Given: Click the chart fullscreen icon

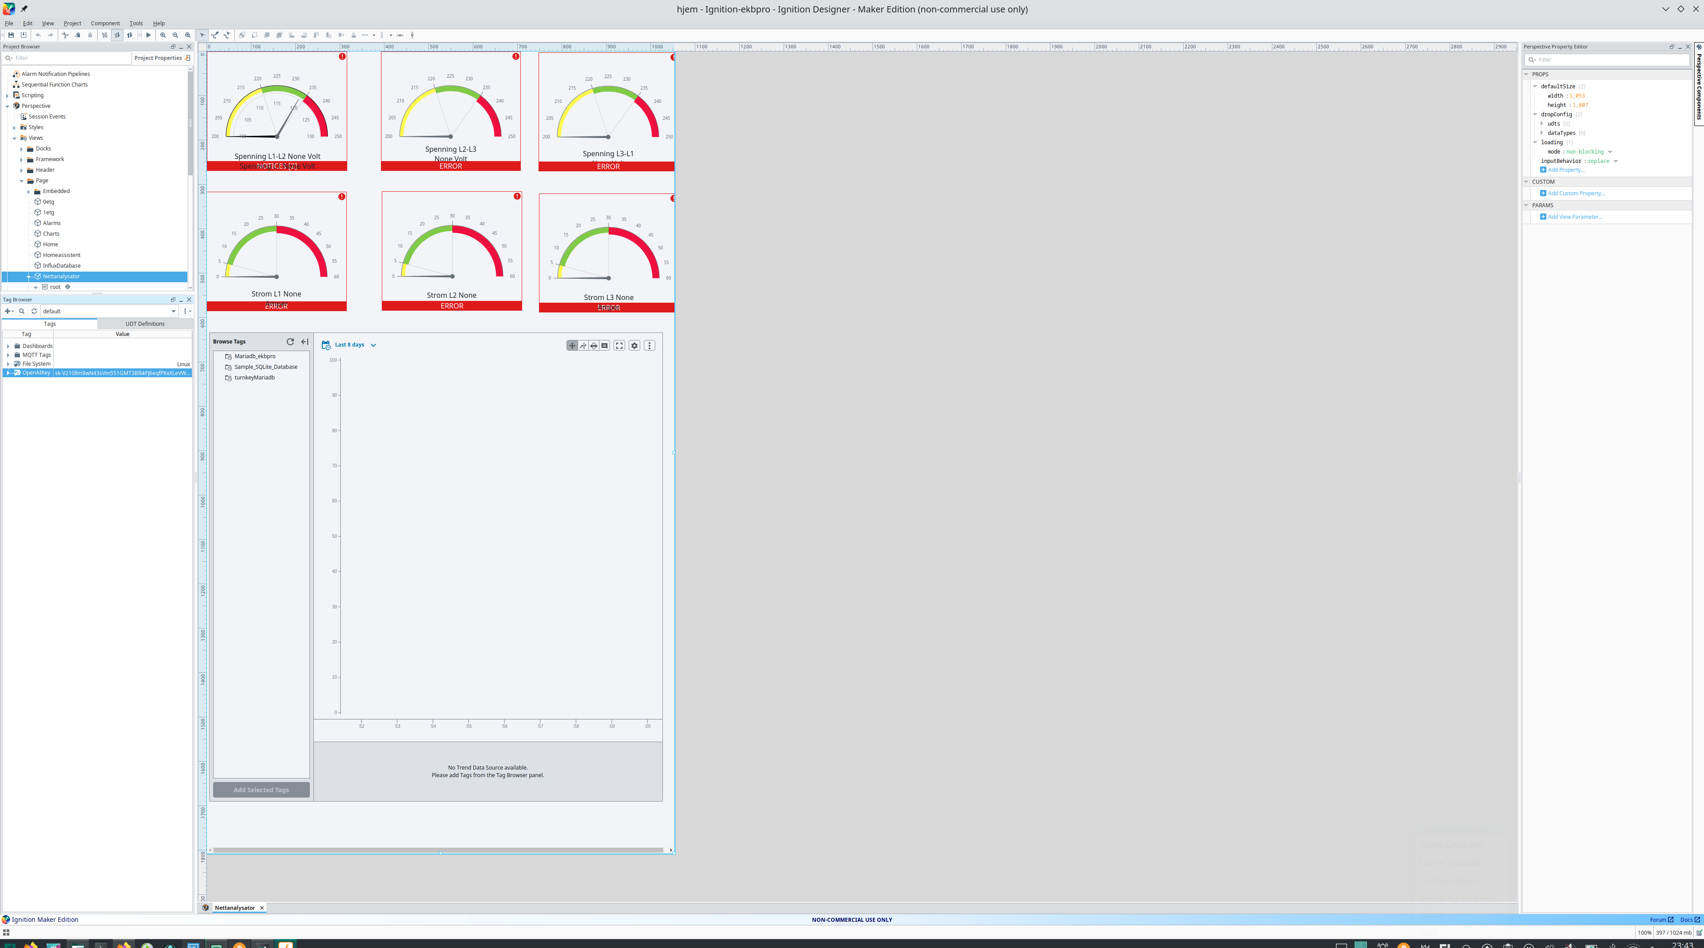Looking at the screenshot, I should [x=619, y=345].
